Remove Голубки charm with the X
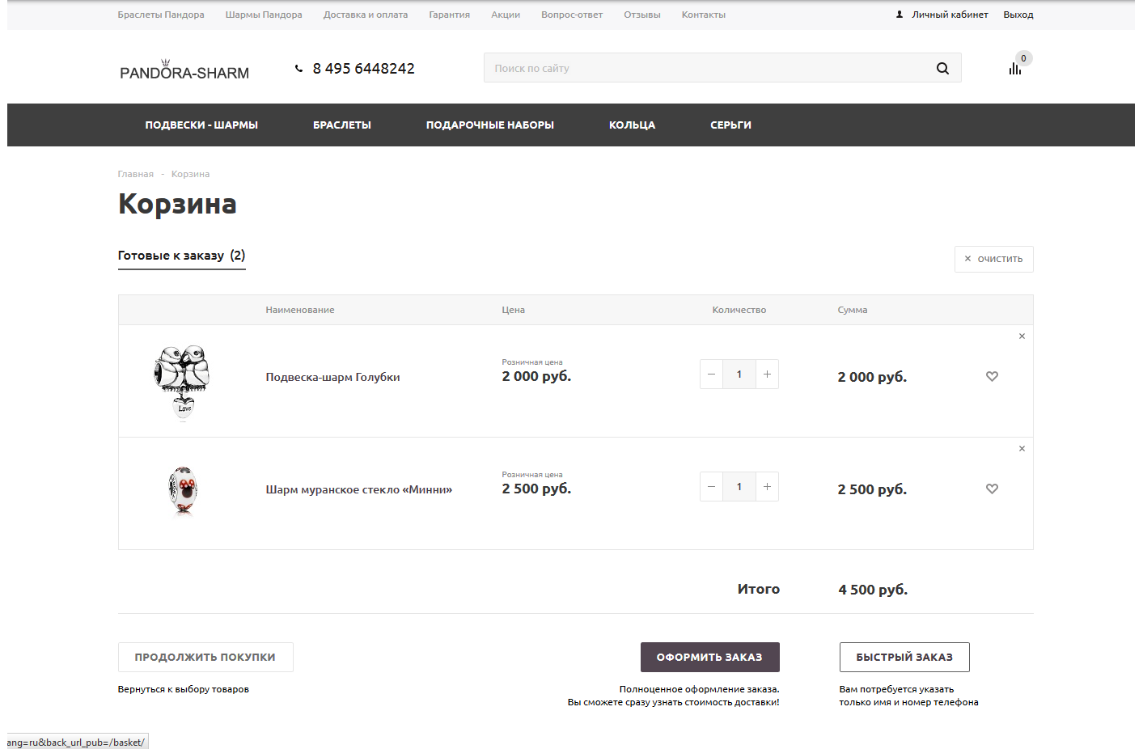The height and width of the screenshot is (749, 1143). click(x=1022, y=336)
